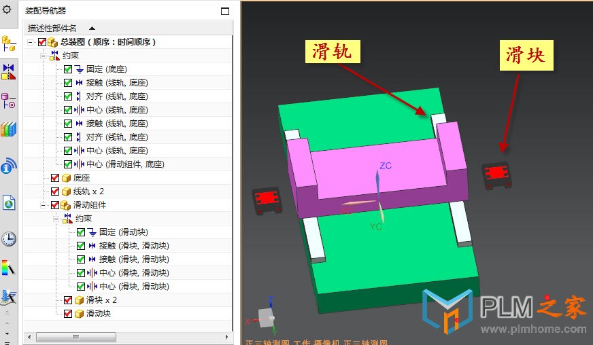Toggle checkbox for 固定 (底座) constraint
Screen dimensions: 593x345
[x=68, y=69]
